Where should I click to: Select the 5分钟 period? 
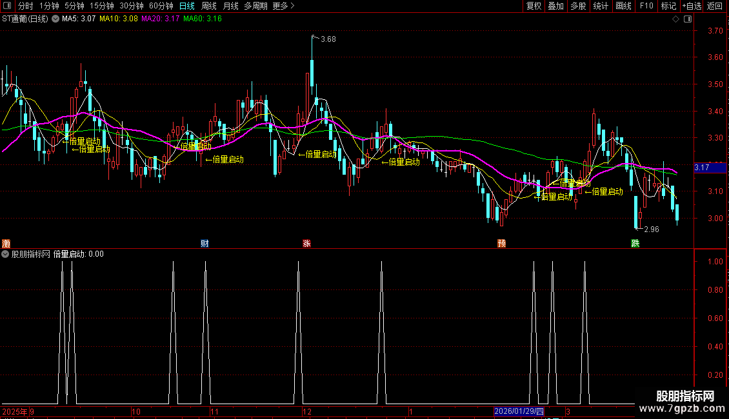(x=74, y=6)
